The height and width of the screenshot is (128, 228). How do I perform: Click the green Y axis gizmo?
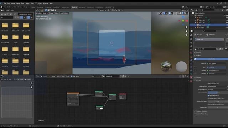[x=183, y=21]
